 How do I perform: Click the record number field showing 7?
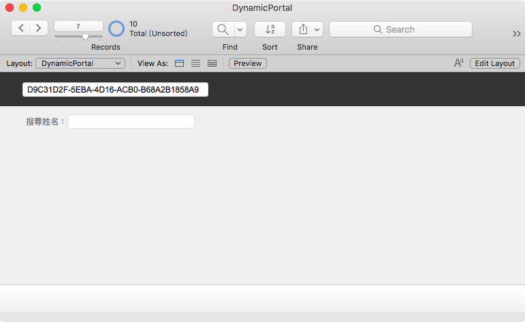tap(78, 26)
